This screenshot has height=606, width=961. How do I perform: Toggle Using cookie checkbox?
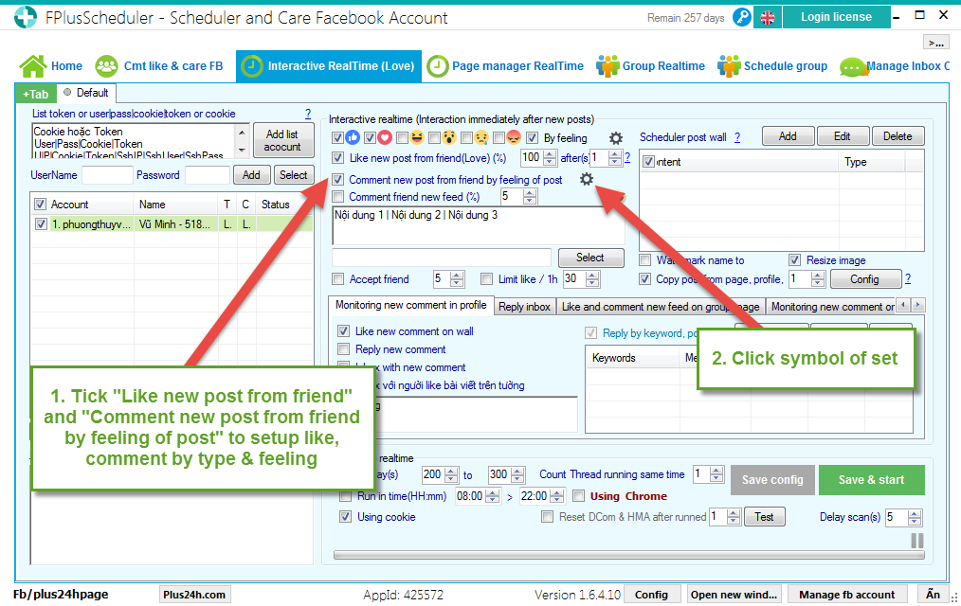pos(346,517)
